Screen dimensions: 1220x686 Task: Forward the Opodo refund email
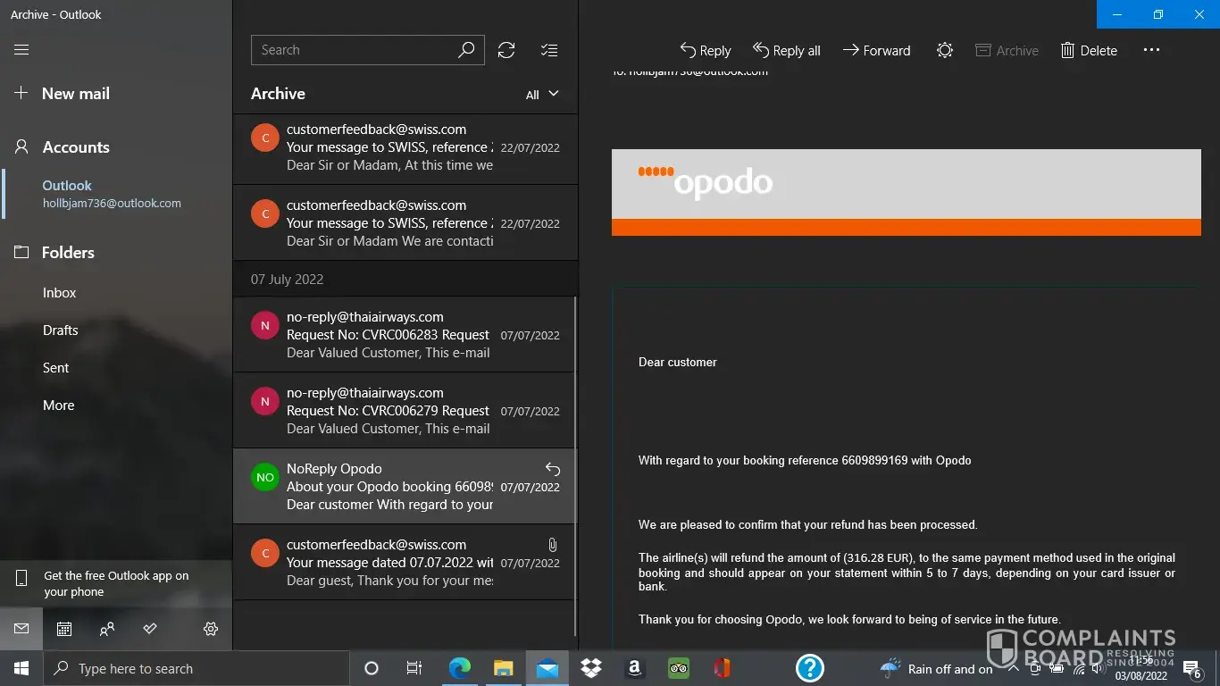pyautogui.click(x=876, y=50)
